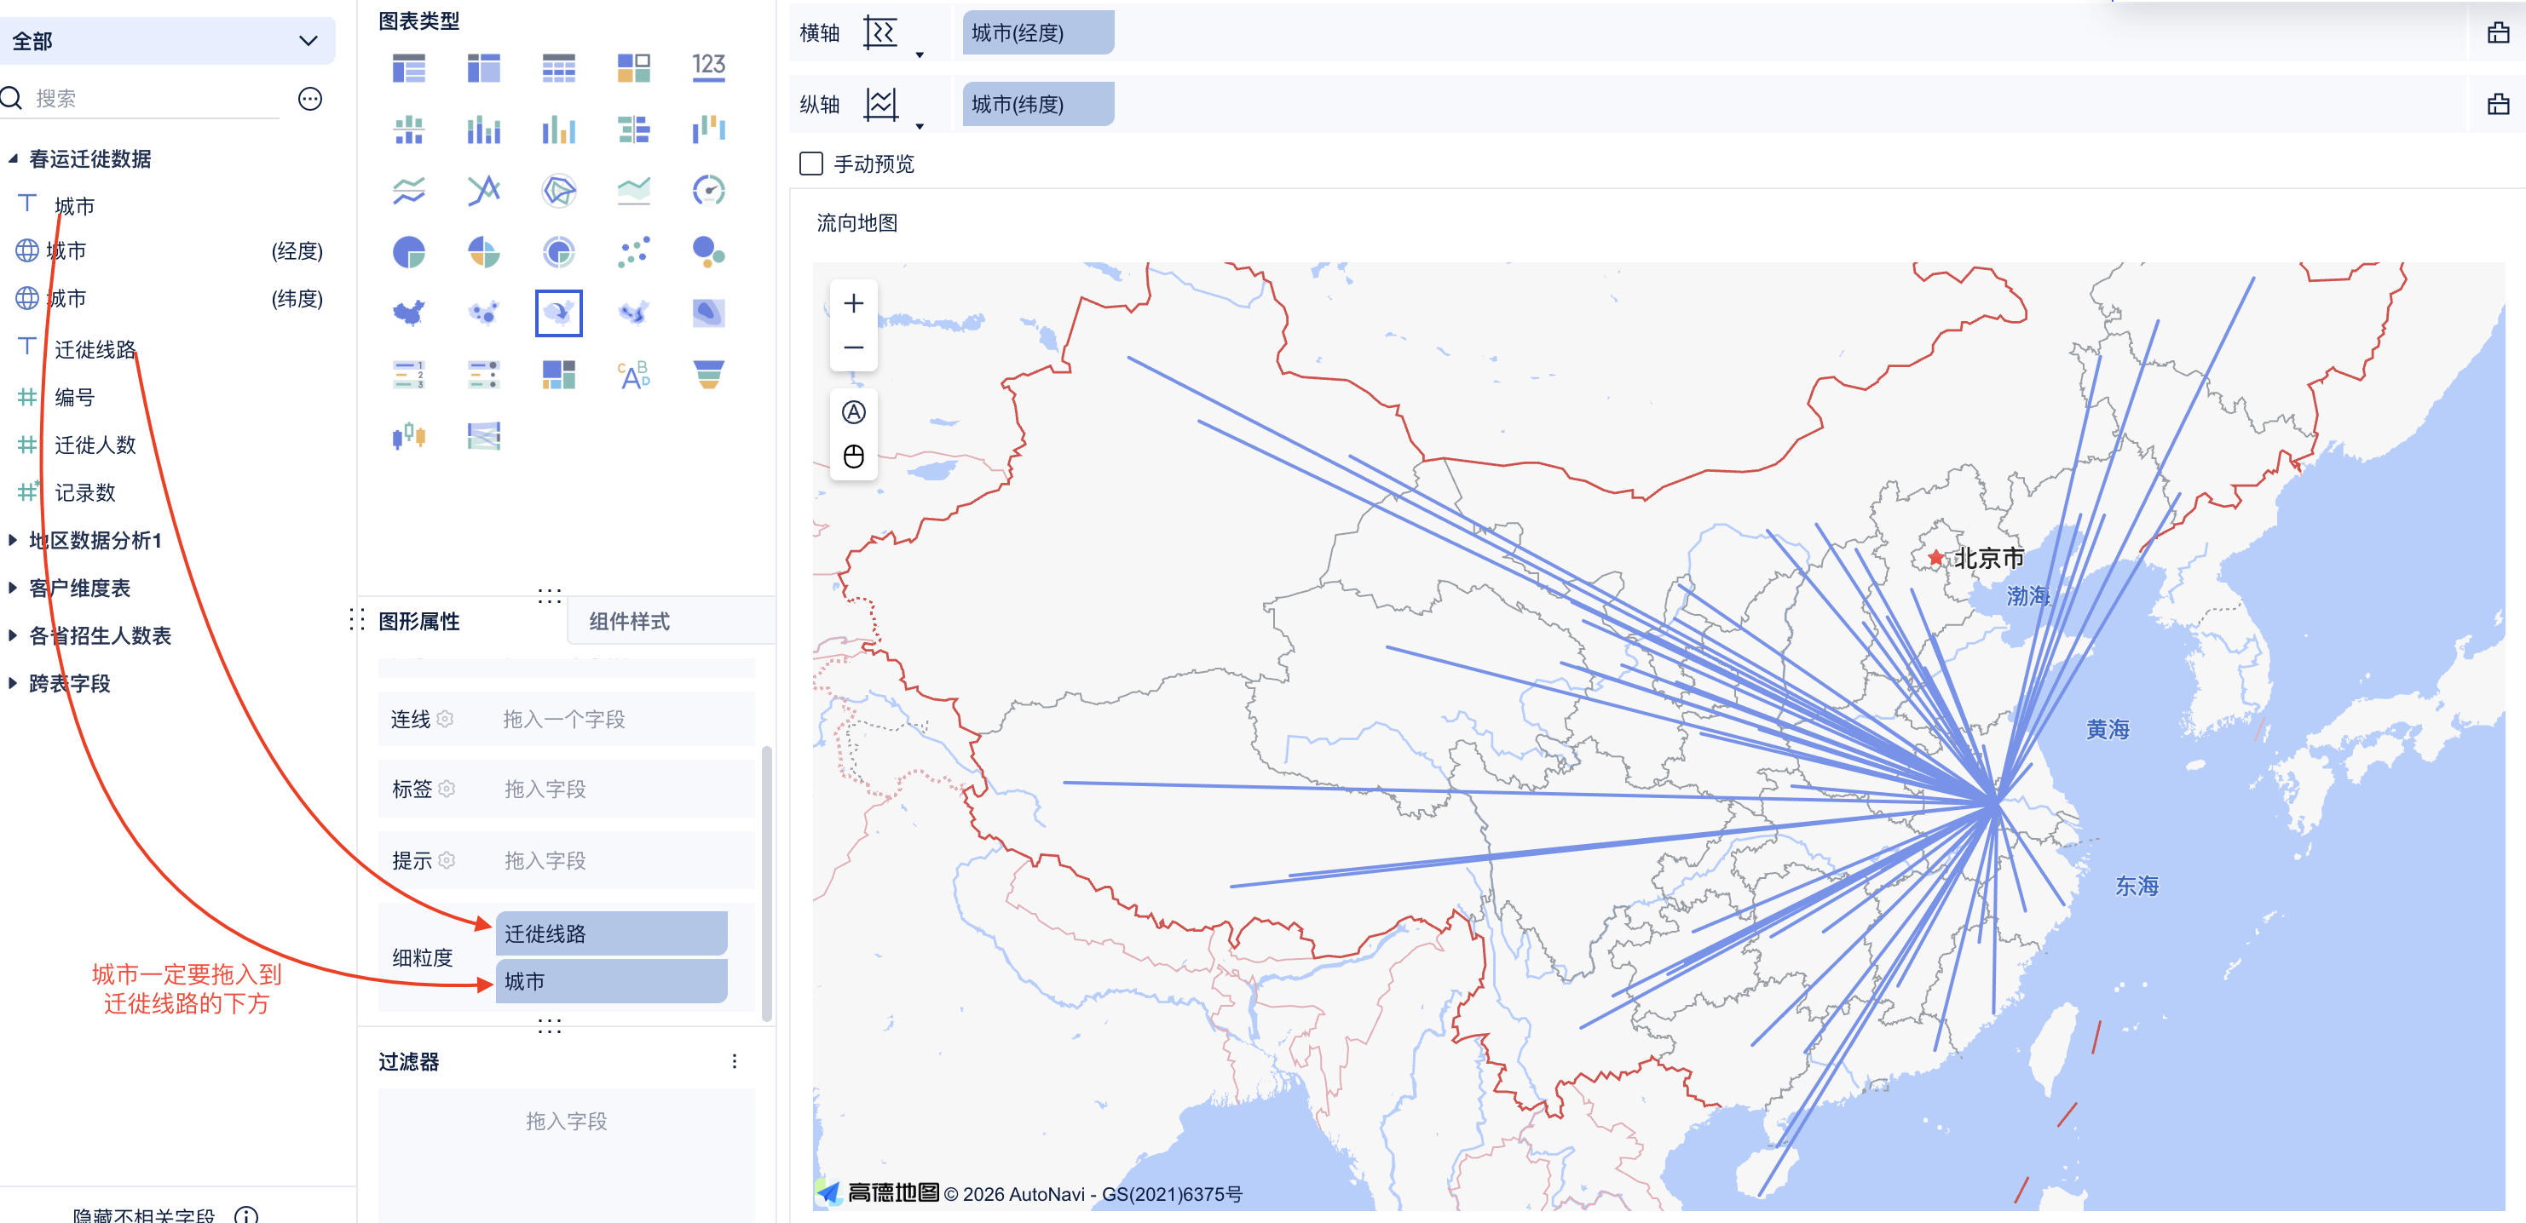Select the funnel chart type icon
Viewport: 2526px width, 1223px height.
pyautogui.click(x=708, y=375)
